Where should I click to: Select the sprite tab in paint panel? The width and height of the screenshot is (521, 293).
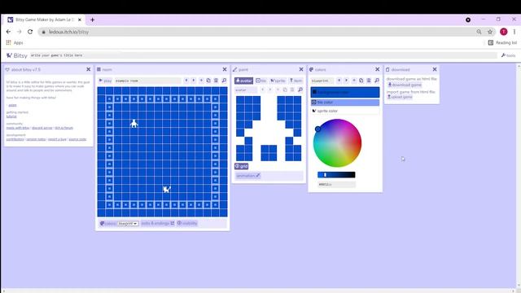(278, 81)
